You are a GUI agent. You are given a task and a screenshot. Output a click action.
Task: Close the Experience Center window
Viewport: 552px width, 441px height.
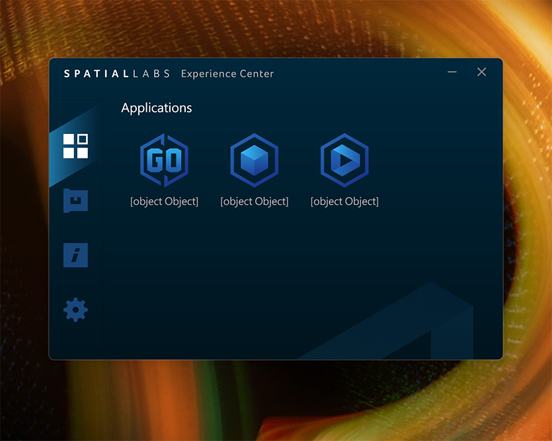(x=481, y=72)
